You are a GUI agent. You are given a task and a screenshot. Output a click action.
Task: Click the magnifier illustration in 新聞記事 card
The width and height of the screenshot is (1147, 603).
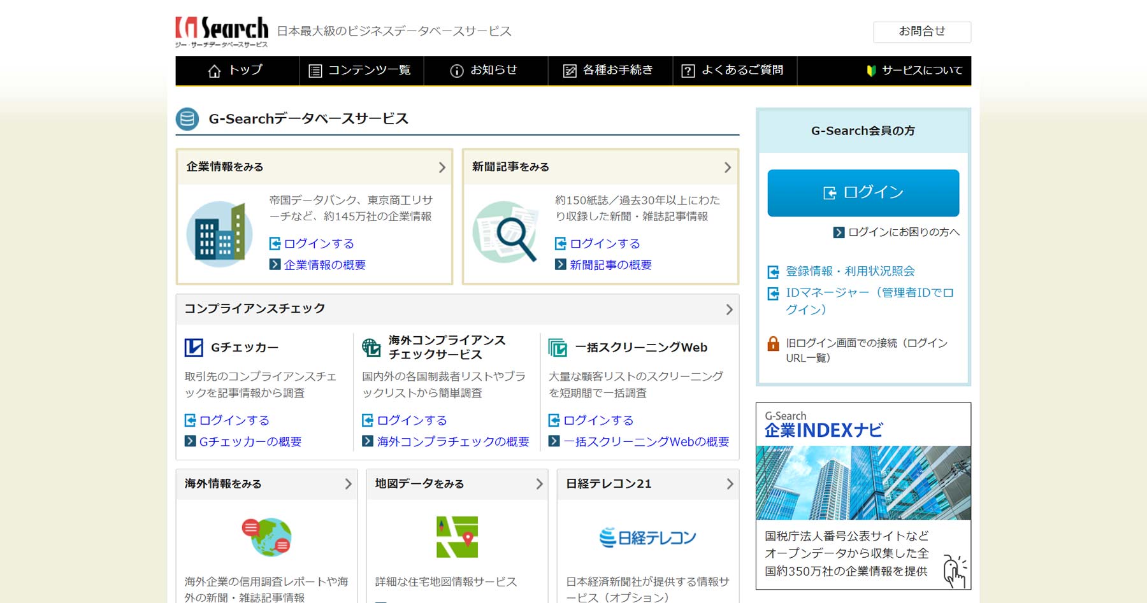(x=505, y=232)
